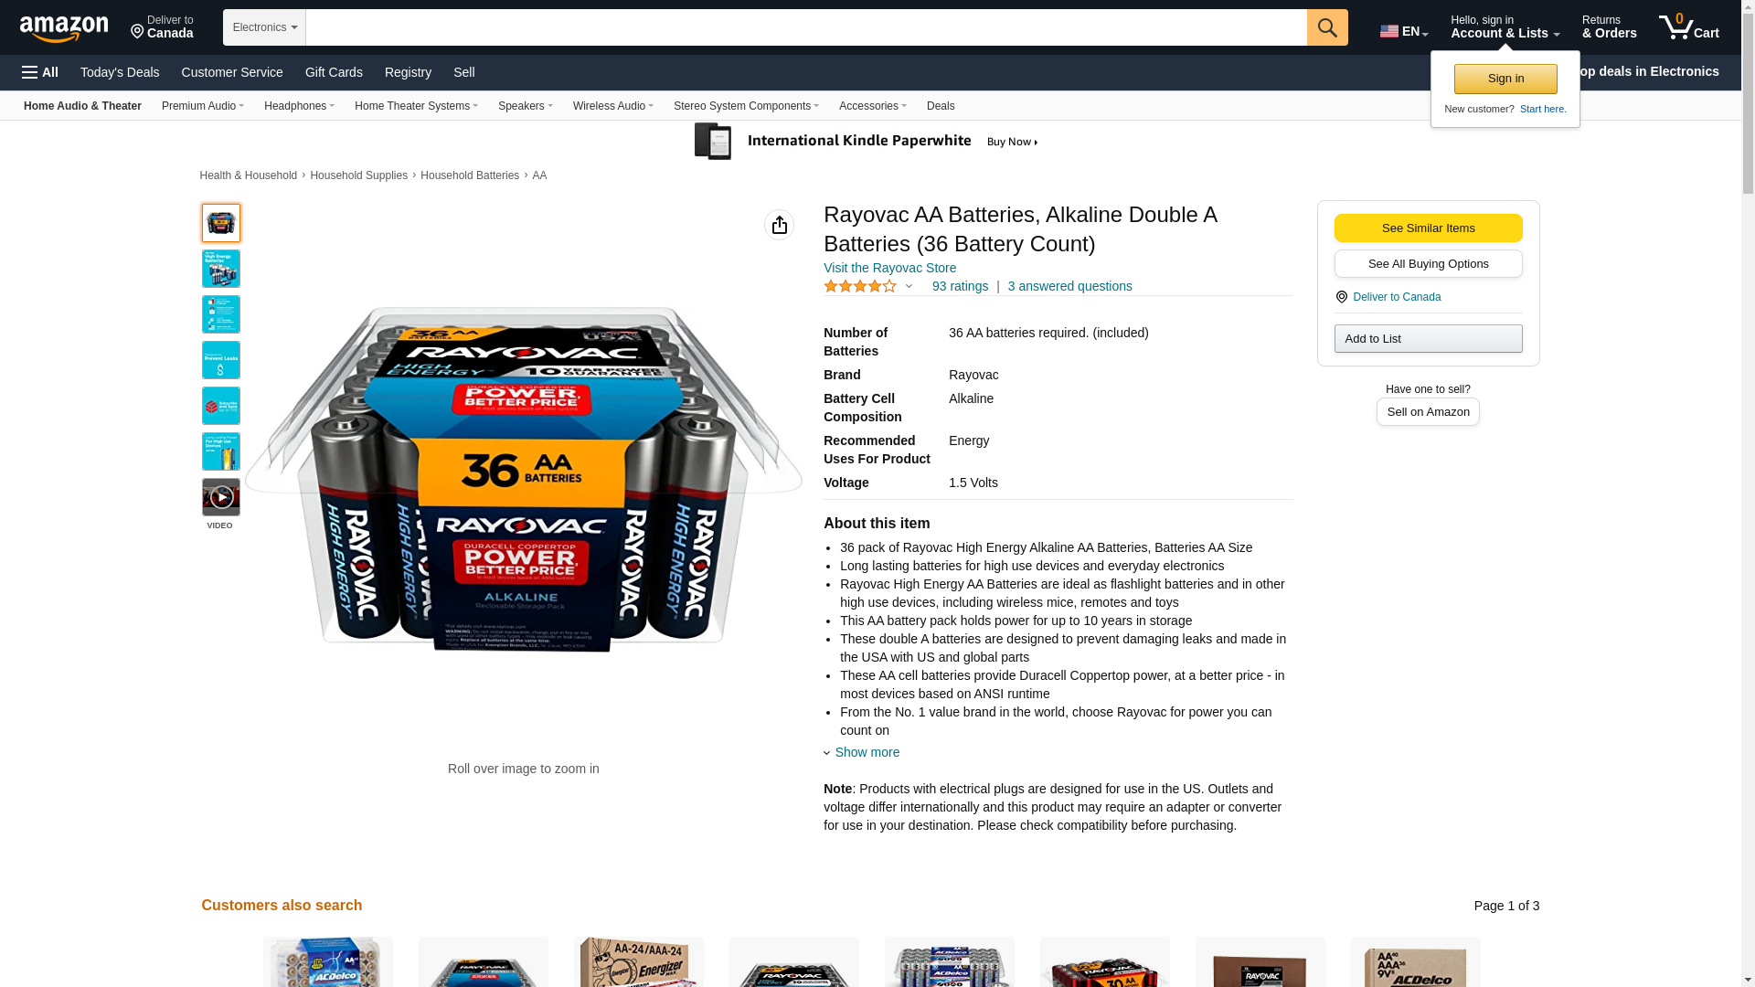Click the Sign in button
Viewport: 1755px width, 987px height.
[x=1505, y=79]
